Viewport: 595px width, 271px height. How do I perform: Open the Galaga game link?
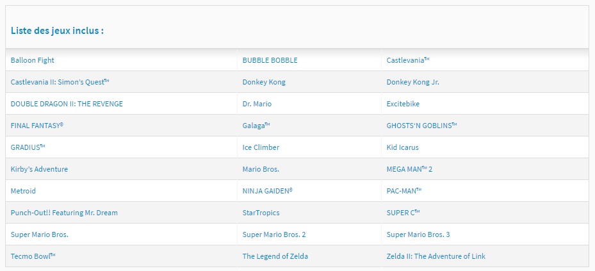[x=256, y=126]
